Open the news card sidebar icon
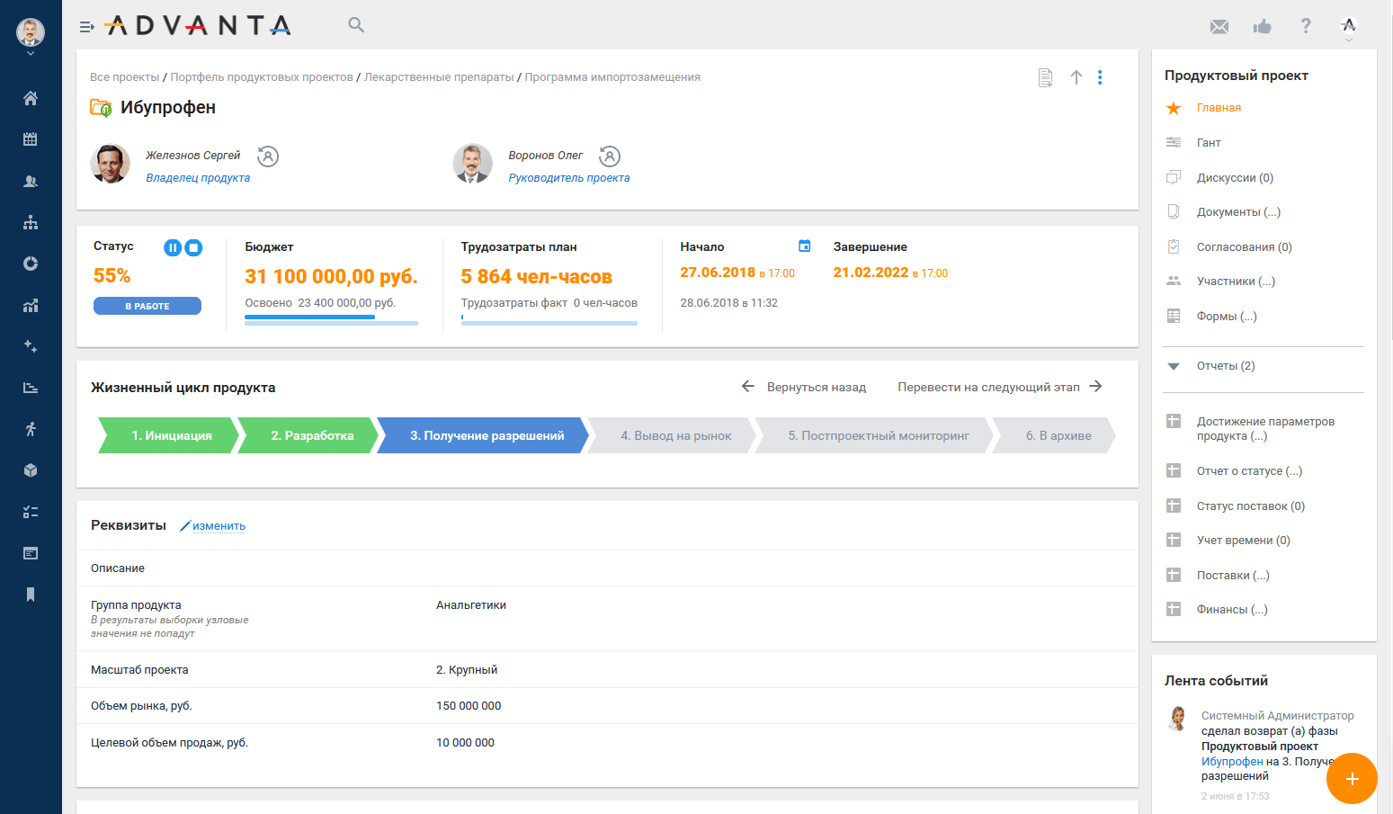This screenshot has width=1393, height=814. [31, 553]
